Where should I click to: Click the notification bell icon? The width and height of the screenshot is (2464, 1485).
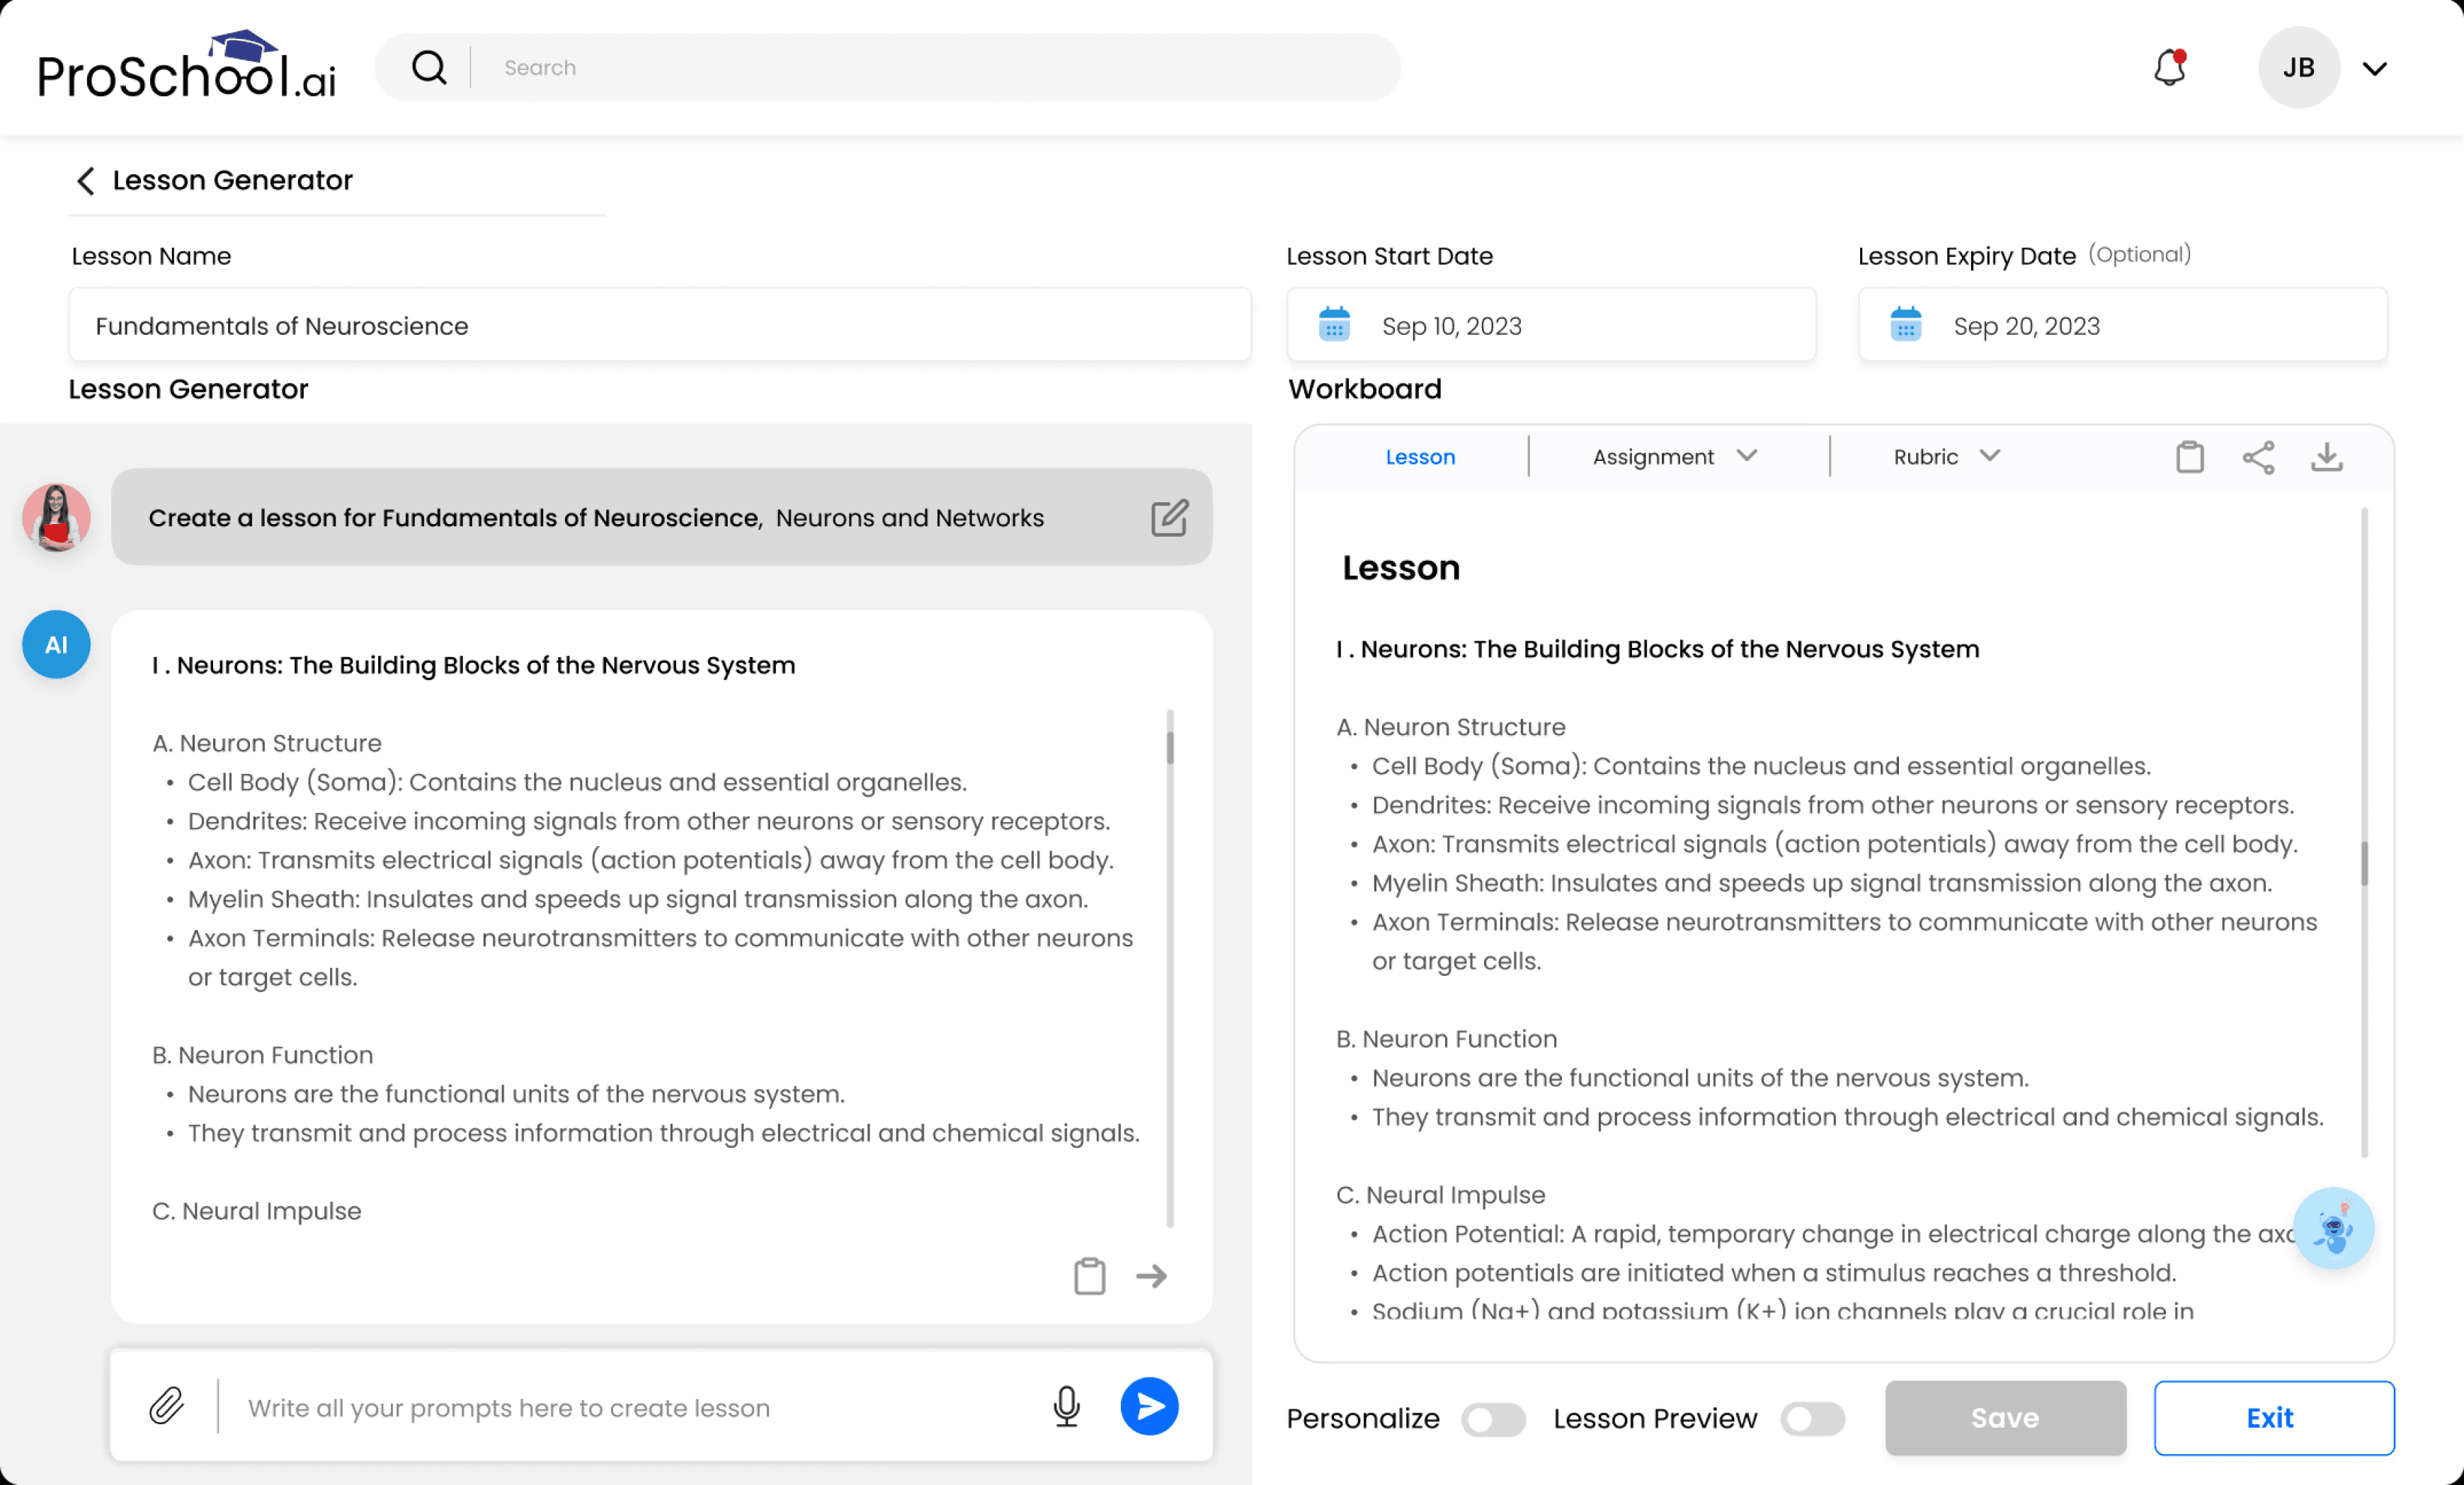click(2169, 68)
